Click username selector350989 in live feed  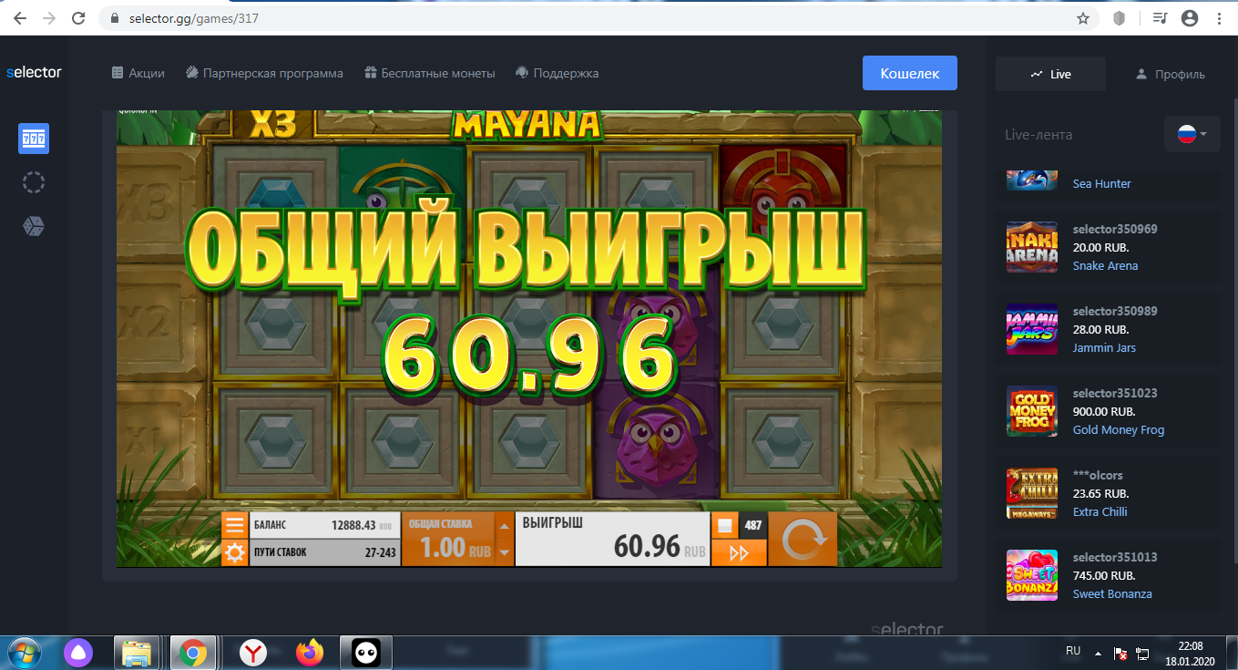coord(1115,311)
